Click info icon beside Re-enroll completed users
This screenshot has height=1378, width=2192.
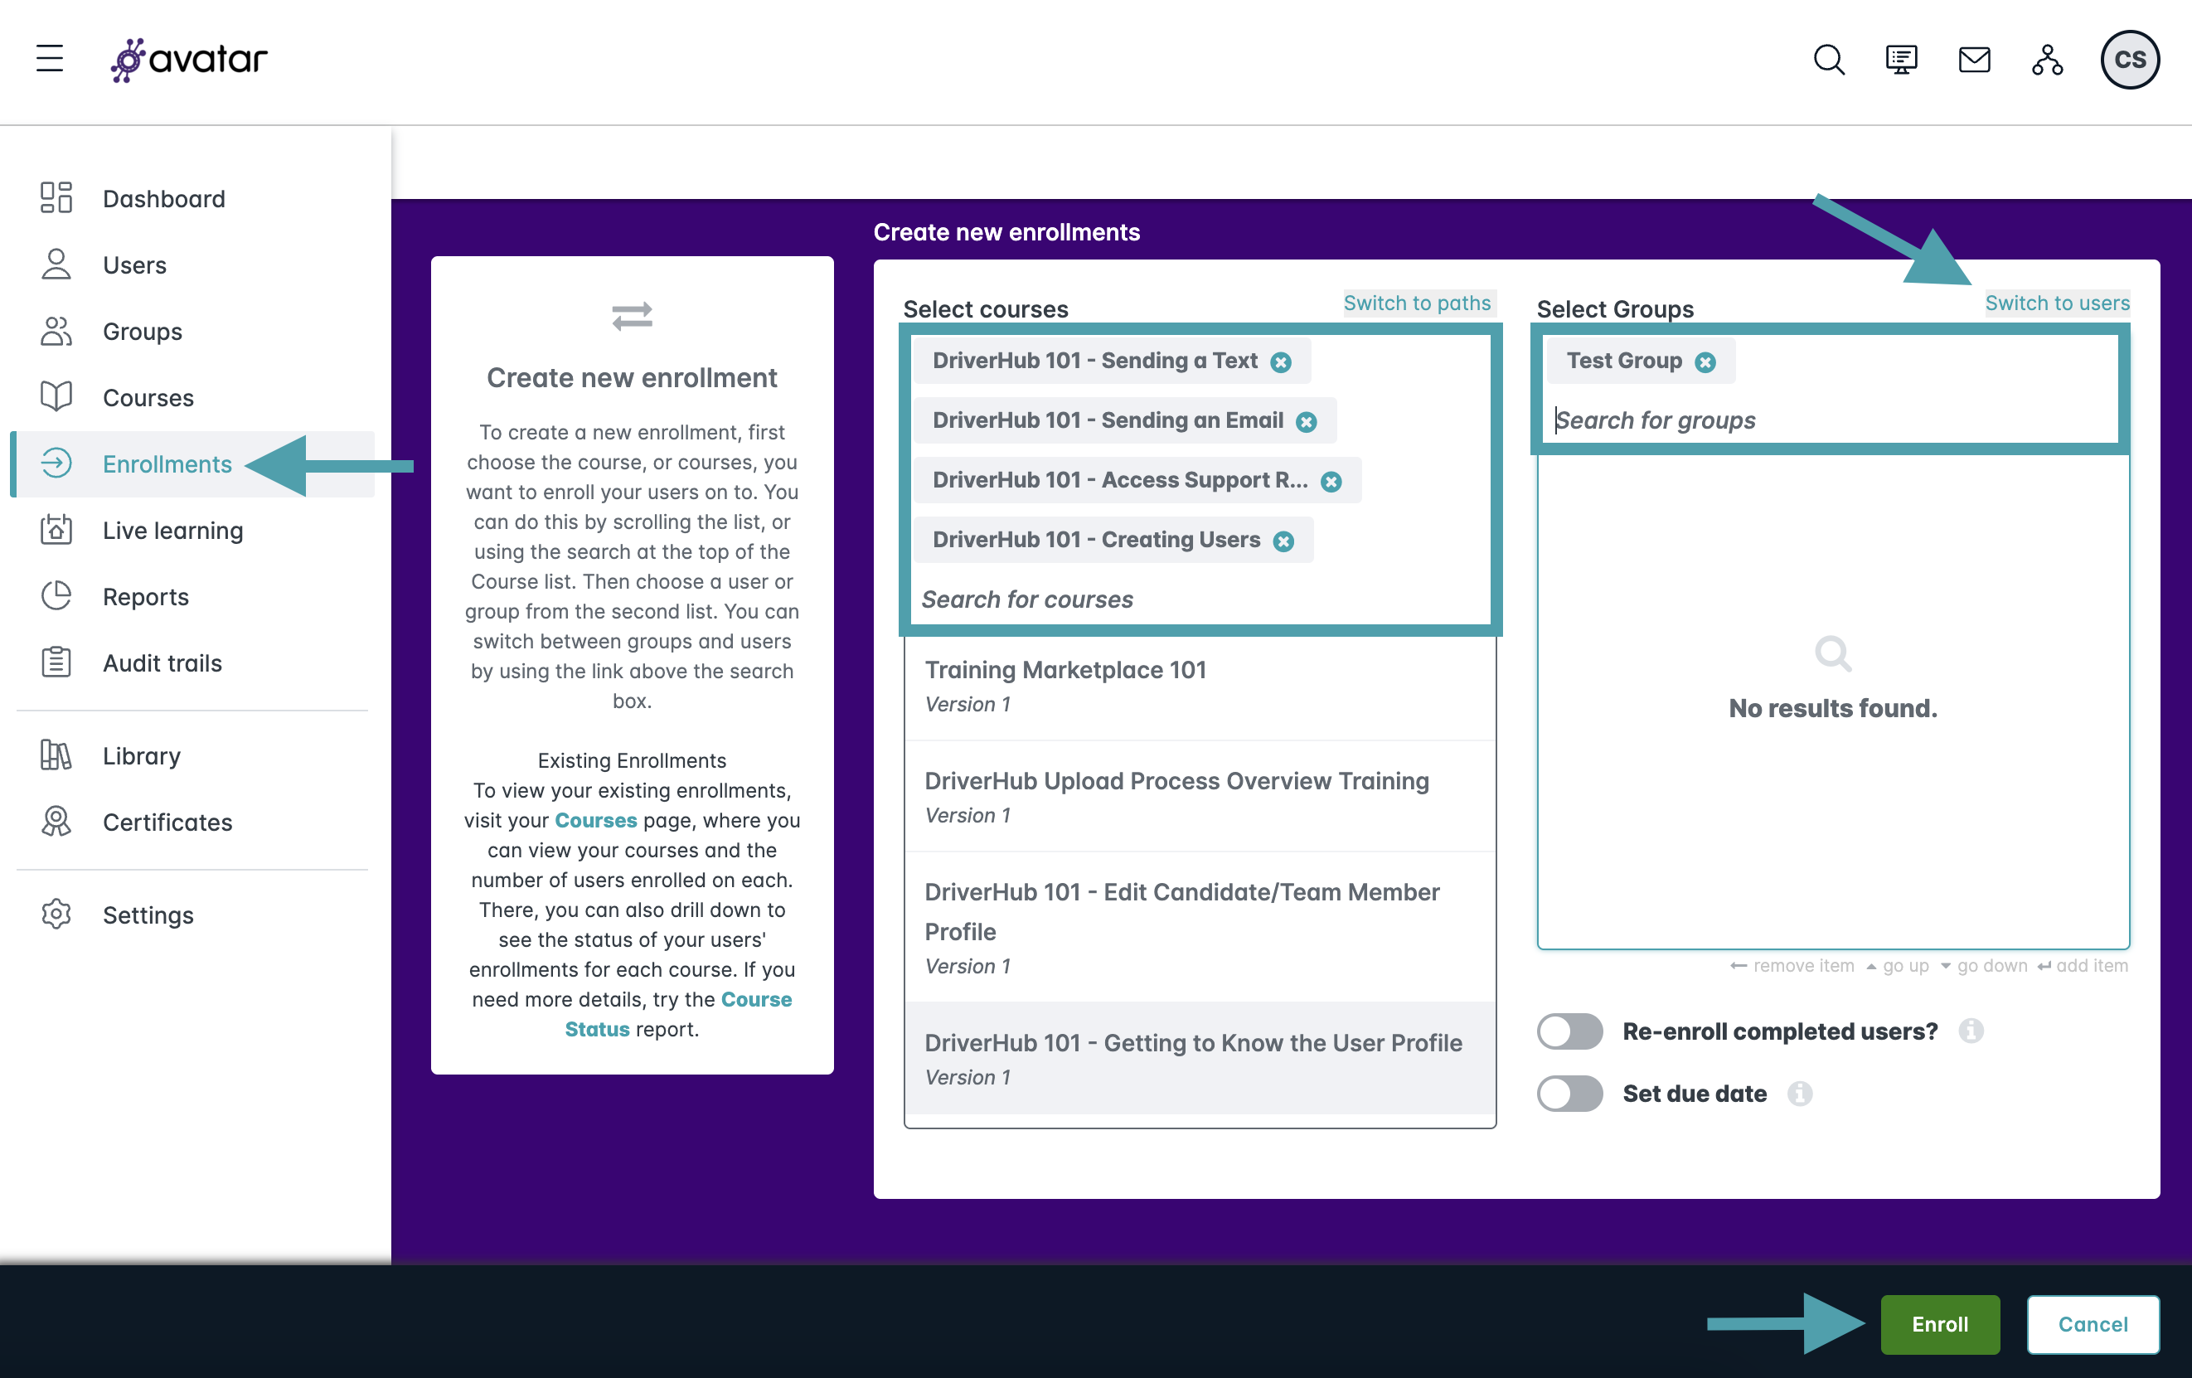coord(1971,1031)
